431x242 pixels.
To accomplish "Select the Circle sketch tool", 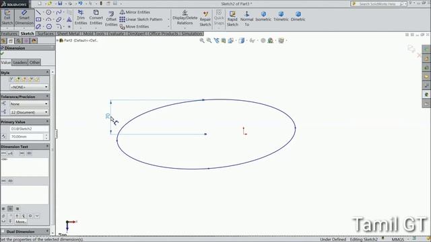I will pos(48,12).
